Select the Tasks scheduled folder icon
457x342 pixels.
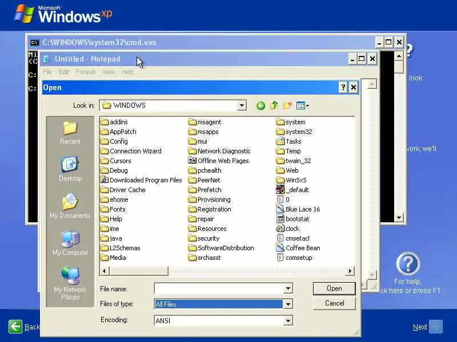point(280,141)
